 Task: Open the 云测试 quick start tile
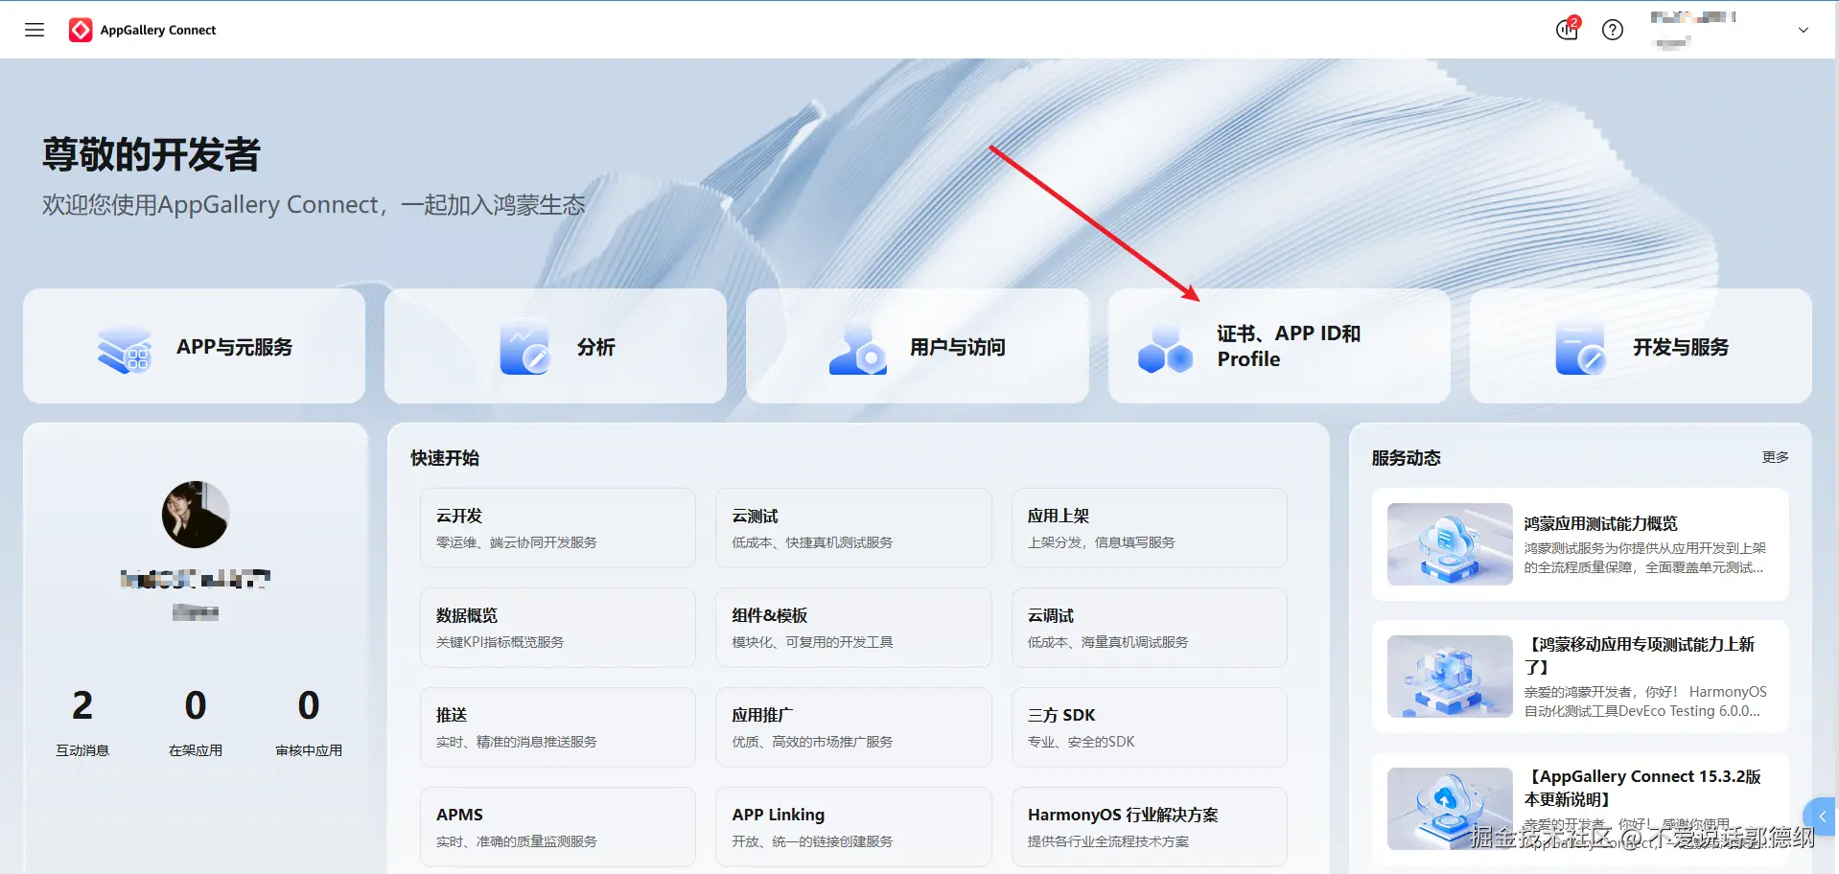(x=853, y=528)
